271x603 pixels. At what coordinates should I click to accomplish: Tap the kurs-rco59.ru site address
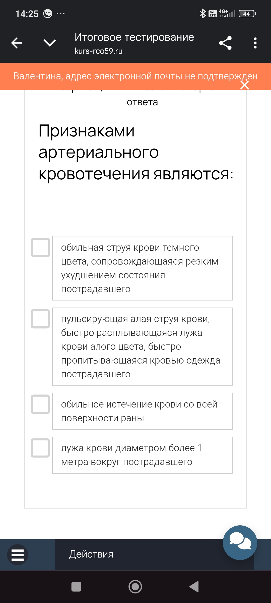click(x=99, y=51)
